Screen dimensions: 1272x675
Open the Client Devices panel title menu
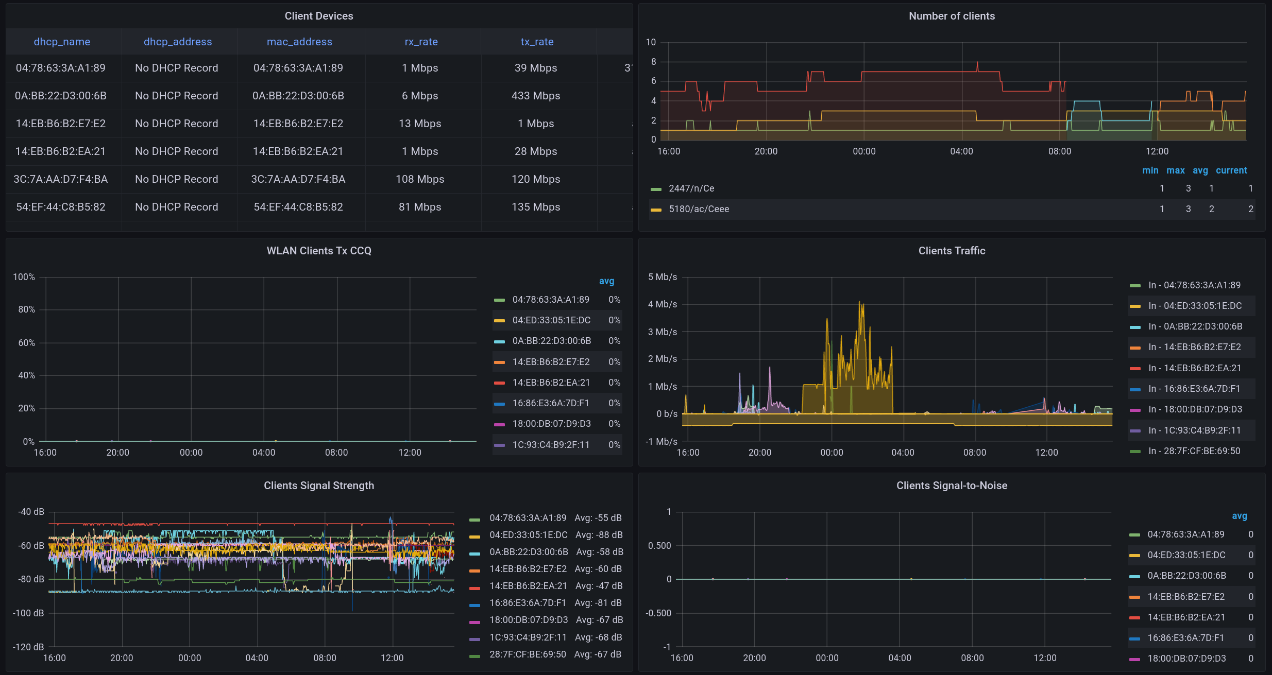(x=319, y=16)
